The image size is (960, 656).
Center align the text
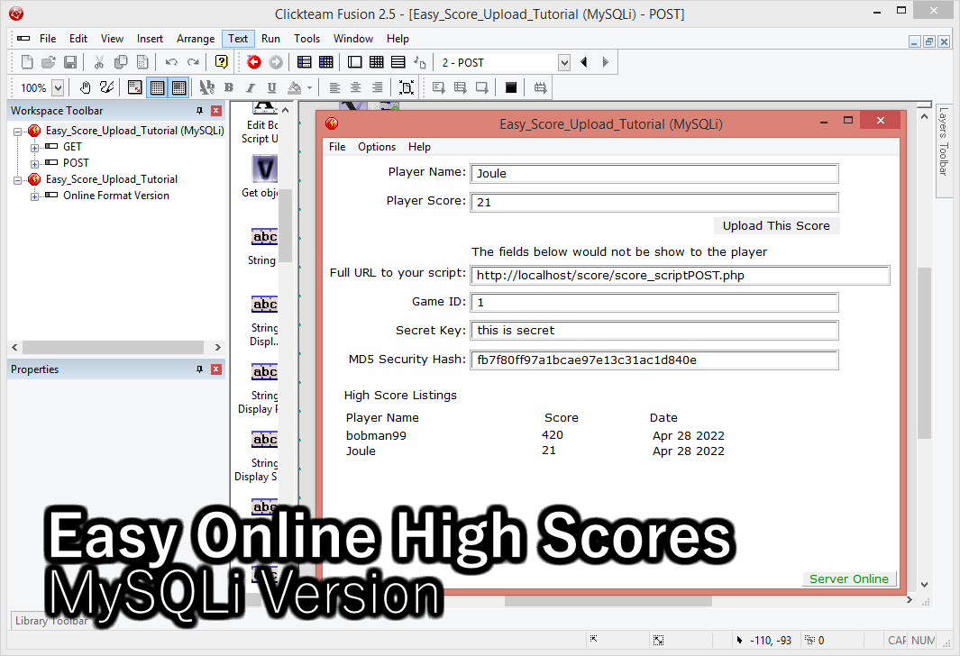pyautogui.click(x=356, y=88)
